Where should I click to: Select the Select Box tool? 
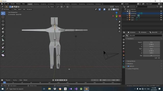[3, 13]
